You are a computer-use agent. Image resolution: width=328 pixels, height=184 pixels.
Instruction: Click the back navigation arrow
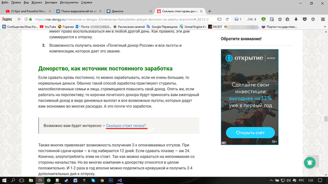click(19, 19)
